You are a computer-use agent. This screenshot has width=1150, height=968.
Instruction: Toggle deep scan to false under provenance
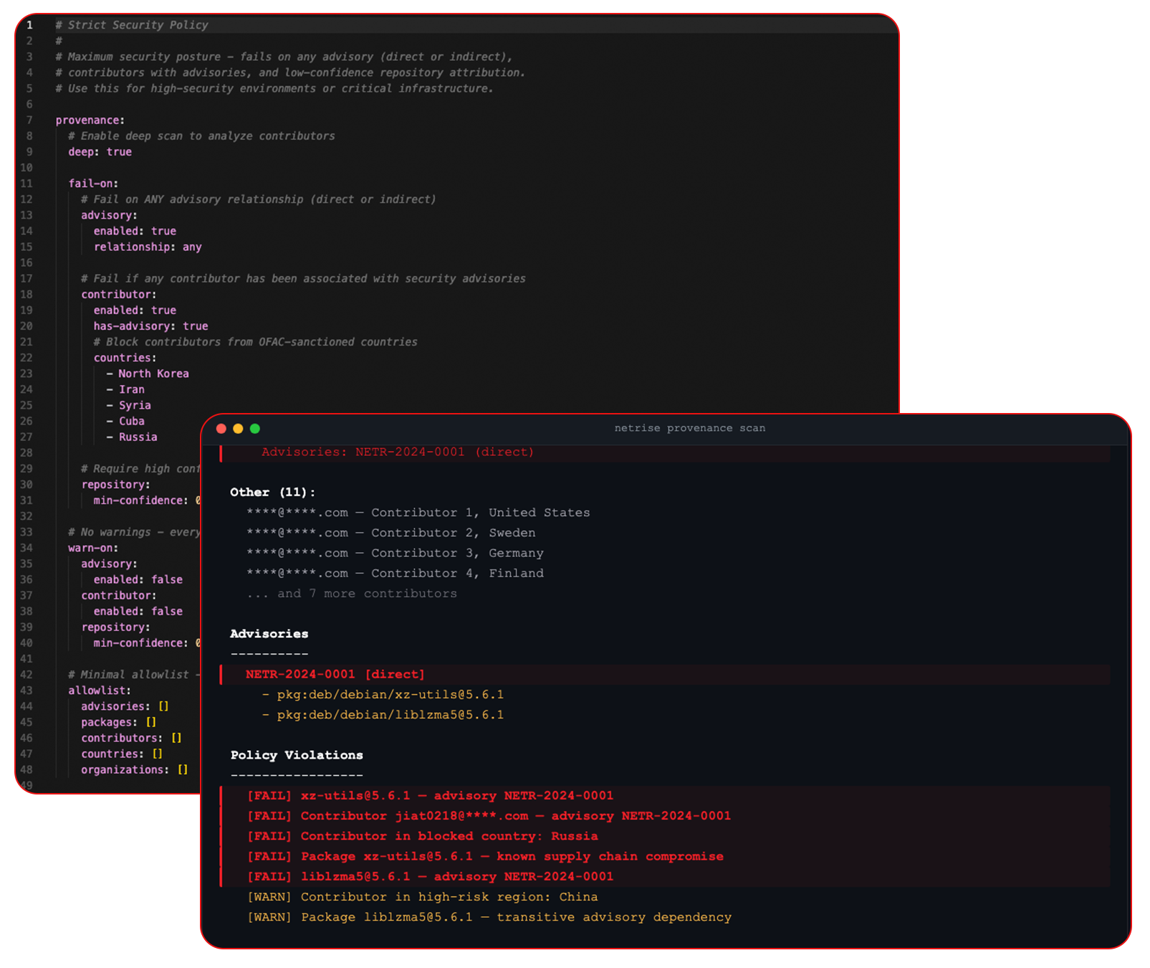tap(119, 151)
